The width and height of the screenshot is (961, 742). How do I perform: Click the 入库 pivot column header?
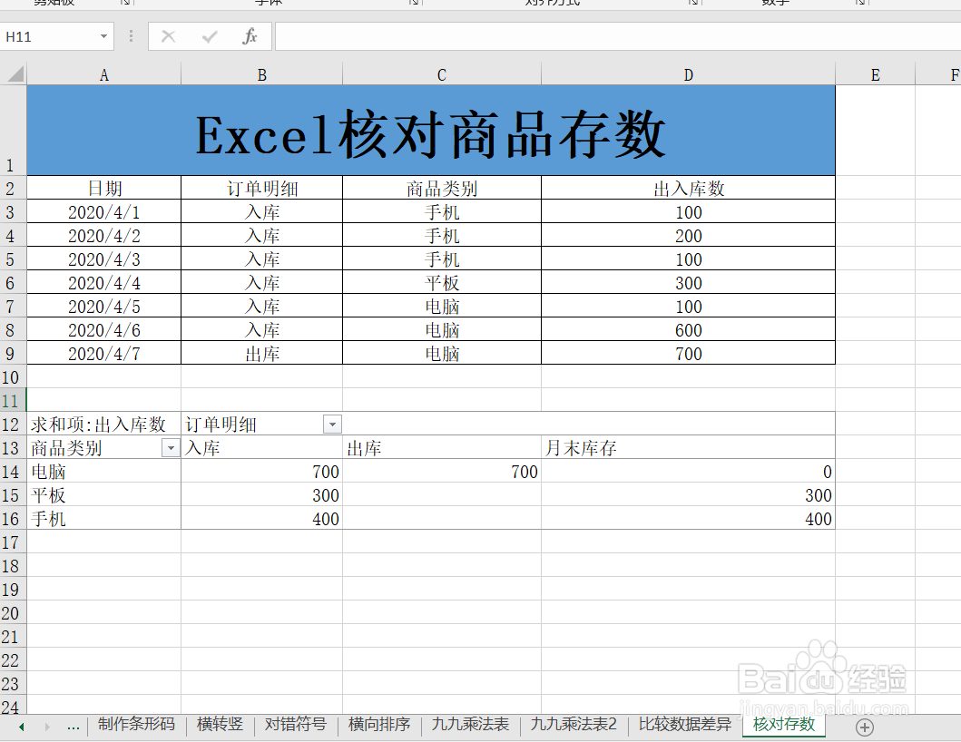pos(261,448)
